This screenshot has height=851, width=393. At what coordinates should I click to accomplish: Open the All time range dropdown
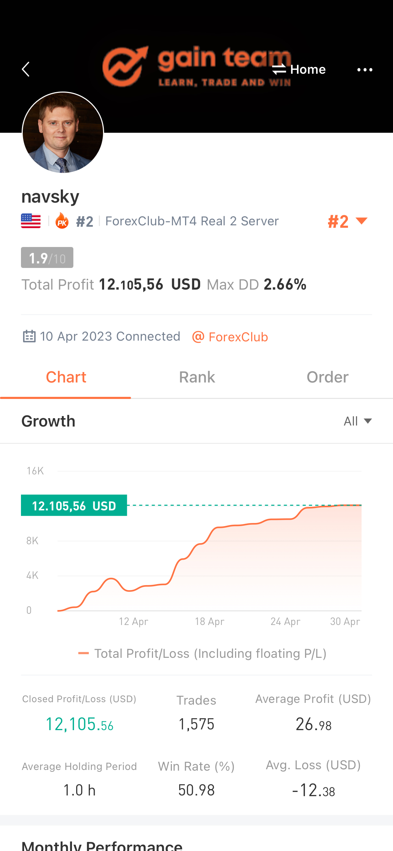tap(357, 421)
